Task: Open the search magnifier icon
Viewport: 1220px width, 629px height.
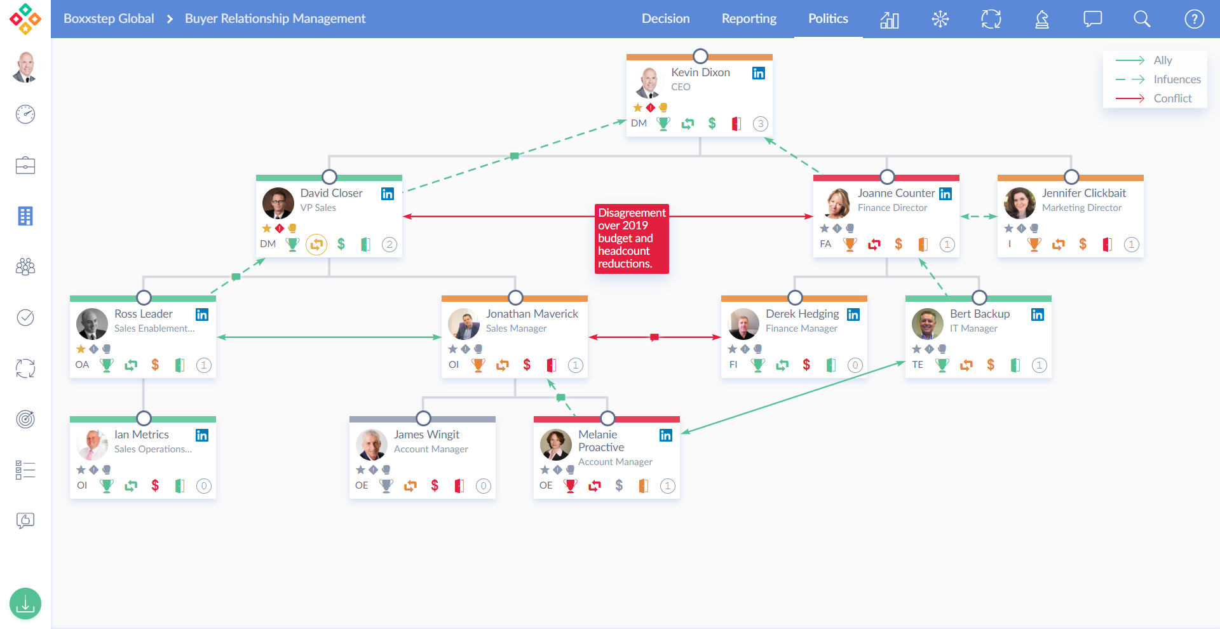Action: 1142,19
